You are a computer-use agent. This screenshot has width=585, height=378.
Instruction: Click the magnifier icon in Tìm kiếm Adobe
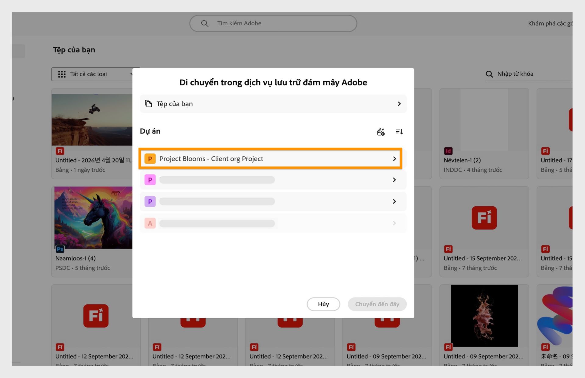tap(205, 23)
